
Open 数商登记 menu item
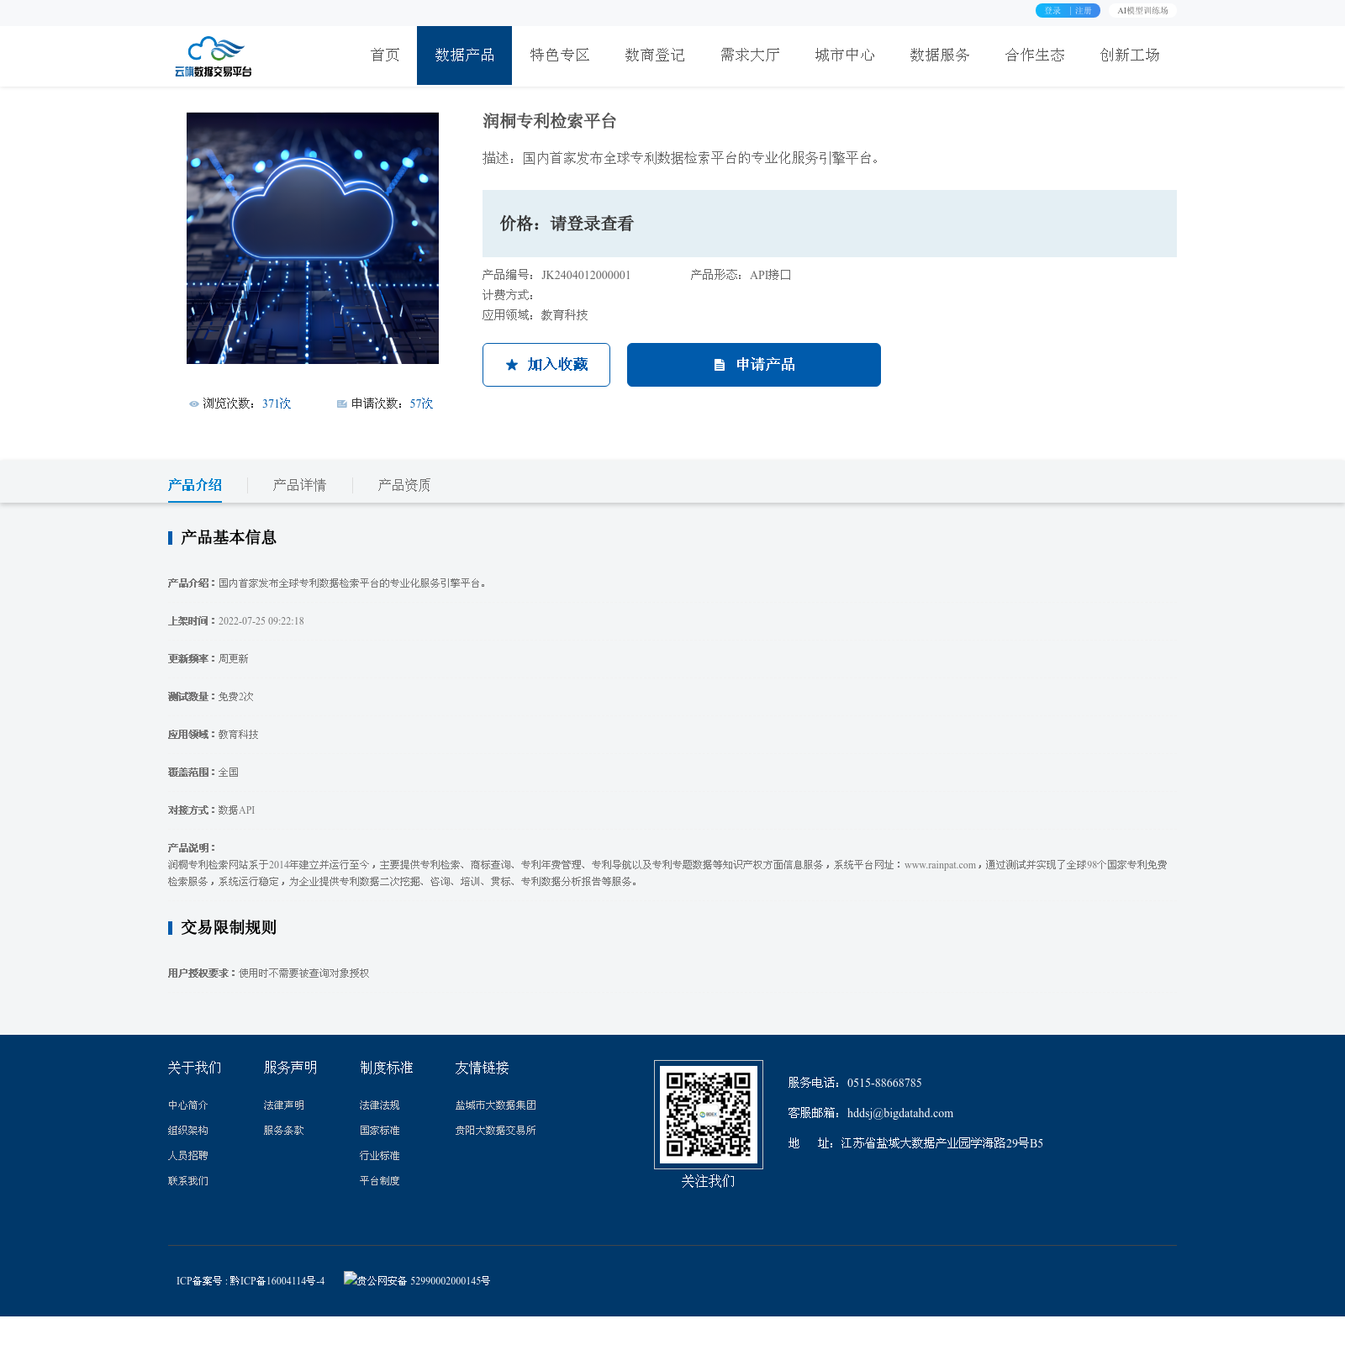click(655, 55)
